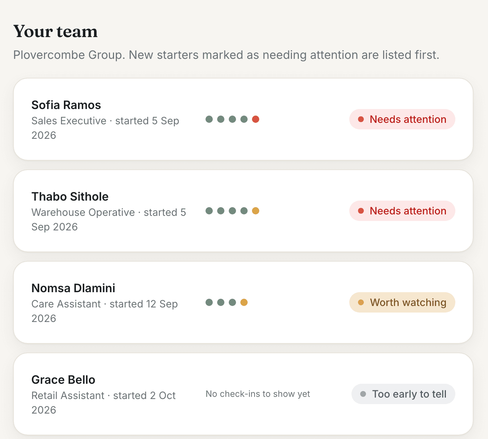Click the Retail Assistant role and start date

(103, 403)
